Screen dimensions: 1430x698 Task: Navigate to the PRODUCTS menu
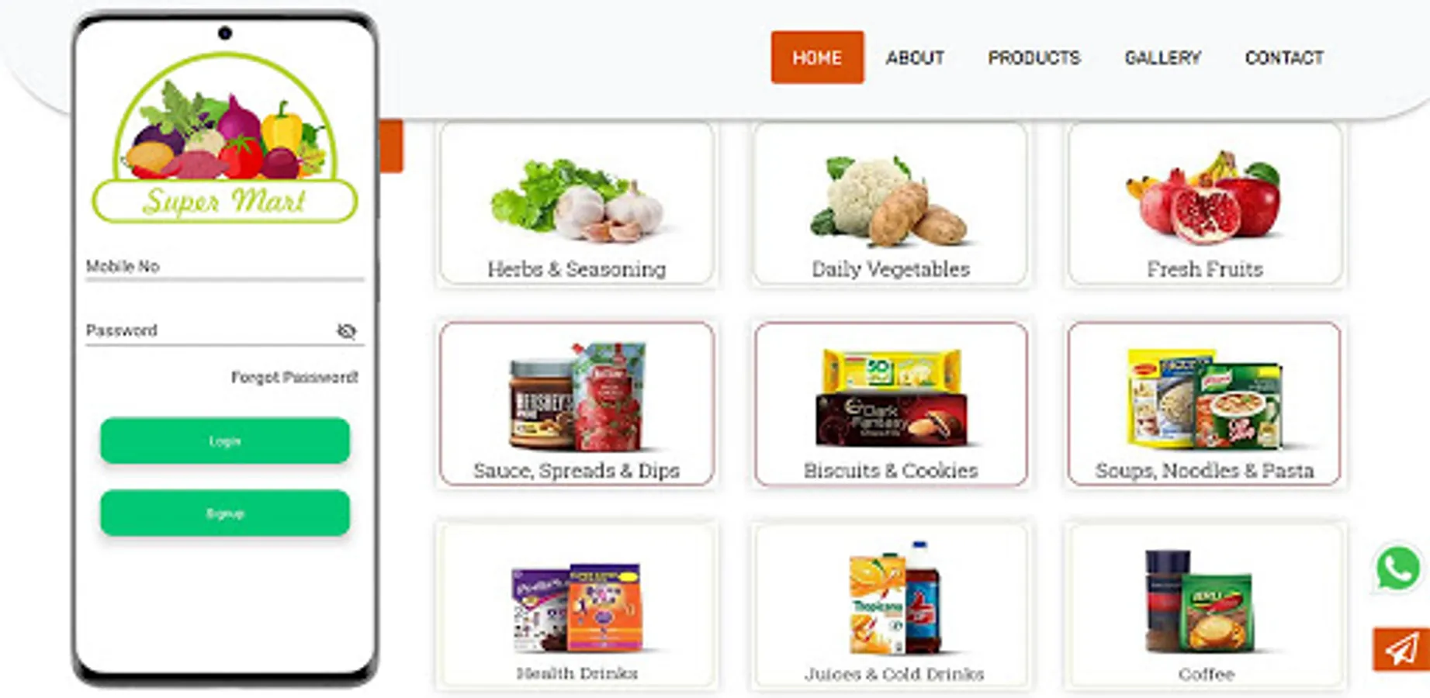coord(1034,57)
